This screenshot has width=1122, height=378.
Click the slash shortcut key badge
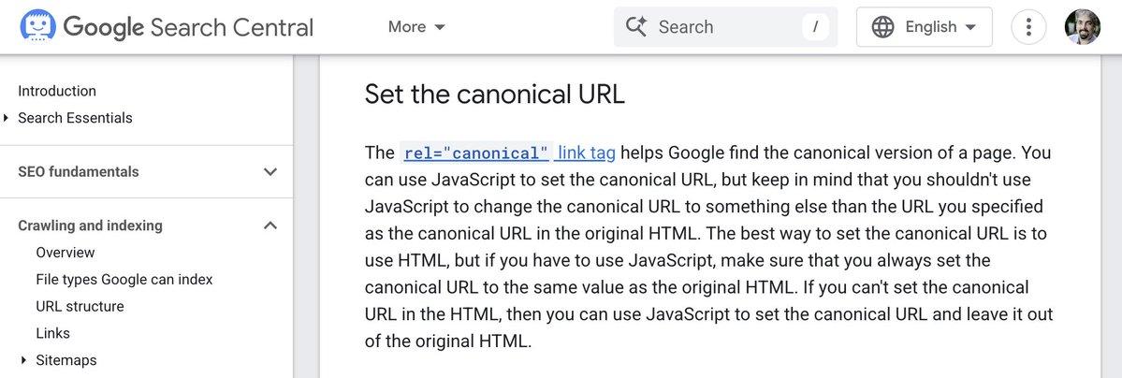(815, 27)
